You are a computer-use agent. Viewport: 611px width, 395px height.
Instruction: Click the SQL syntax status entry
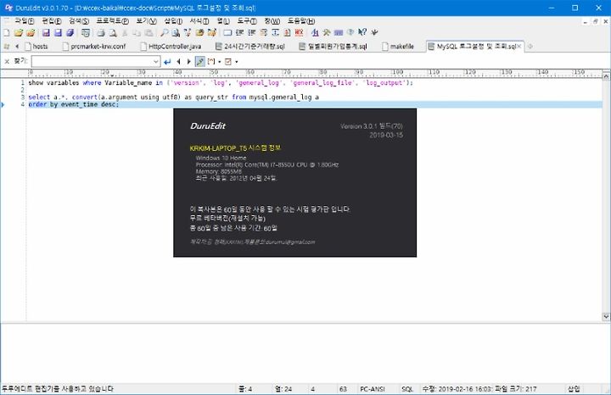point(407,389)
